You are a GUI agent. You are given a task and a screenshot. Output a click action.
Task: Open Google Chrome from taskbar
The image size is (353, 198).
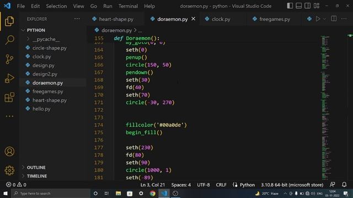(x=152, y=193)
